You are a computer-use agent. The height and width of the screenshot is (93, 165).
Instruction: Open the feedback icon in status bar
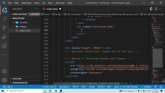tap(155, 87)
